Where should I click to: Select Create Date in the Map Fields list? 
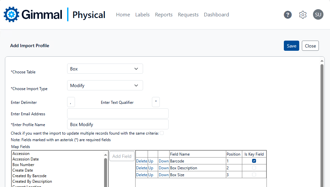tap(23, 170)
